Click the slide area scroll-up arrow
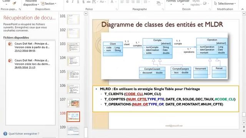The height and width of the screenshot is (138, 246). click(244, 14)
